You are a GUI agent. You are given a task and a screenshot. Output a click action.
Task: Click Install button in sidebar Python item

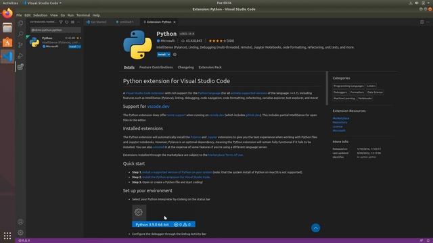click(72, 47)
